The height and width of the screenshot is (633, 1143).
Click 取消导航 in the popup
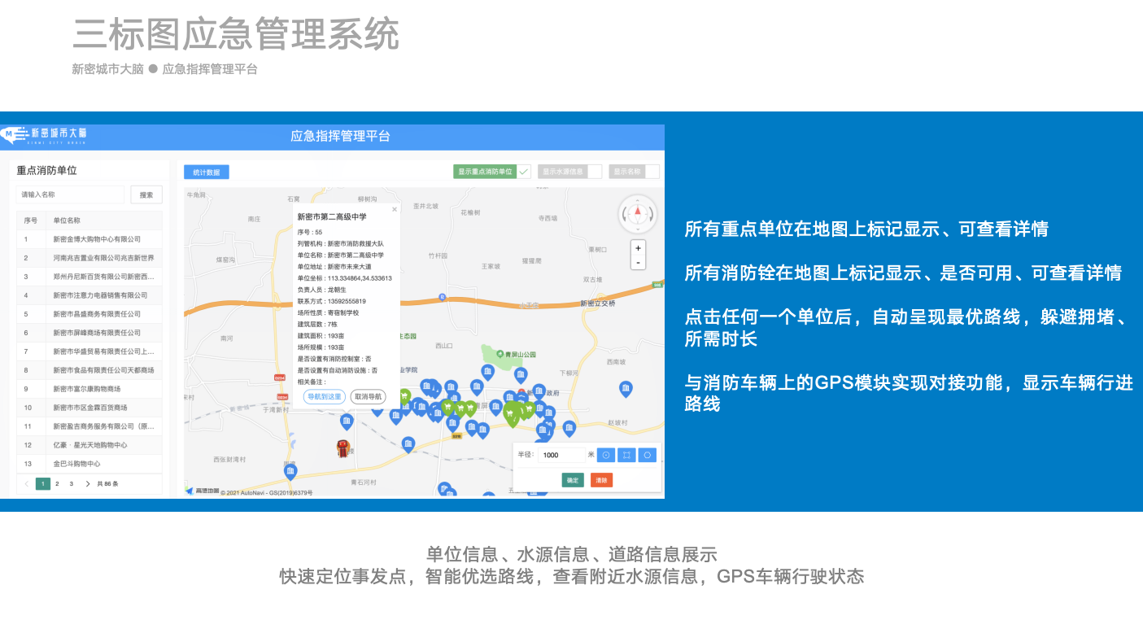click(368, 397)
